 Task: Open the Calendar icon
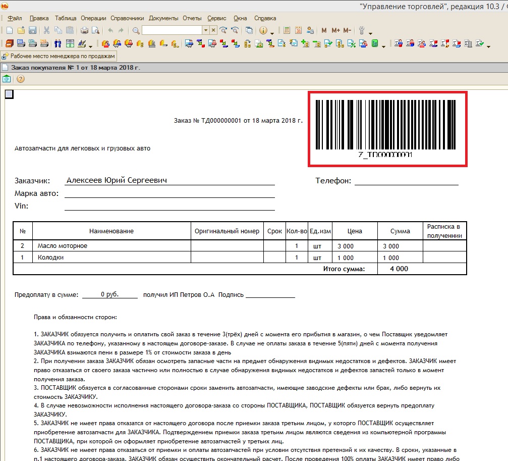[x=299, y=31]
